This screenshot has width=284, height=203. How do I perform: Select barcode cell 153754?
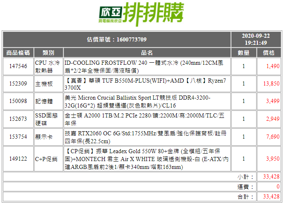18,137
